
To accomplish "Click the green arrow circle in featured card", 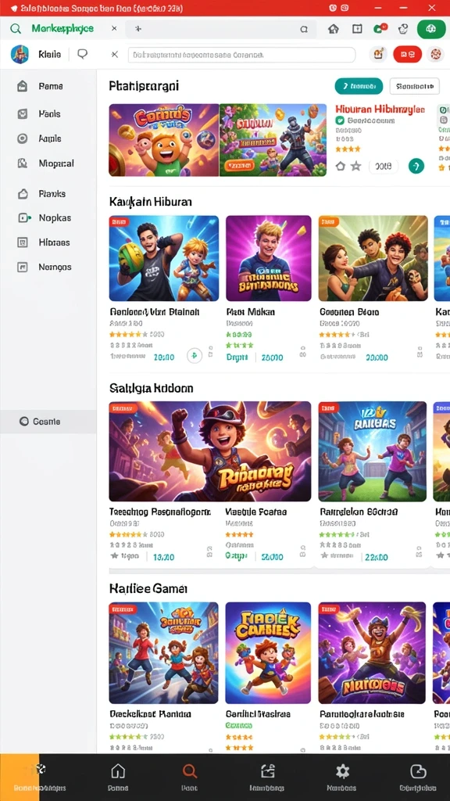I will (416, 166).
